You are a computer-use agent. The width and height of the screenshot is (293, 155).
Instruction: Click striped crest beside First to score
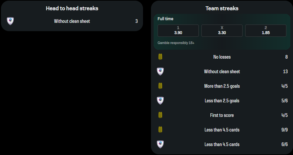coord(160,115)
